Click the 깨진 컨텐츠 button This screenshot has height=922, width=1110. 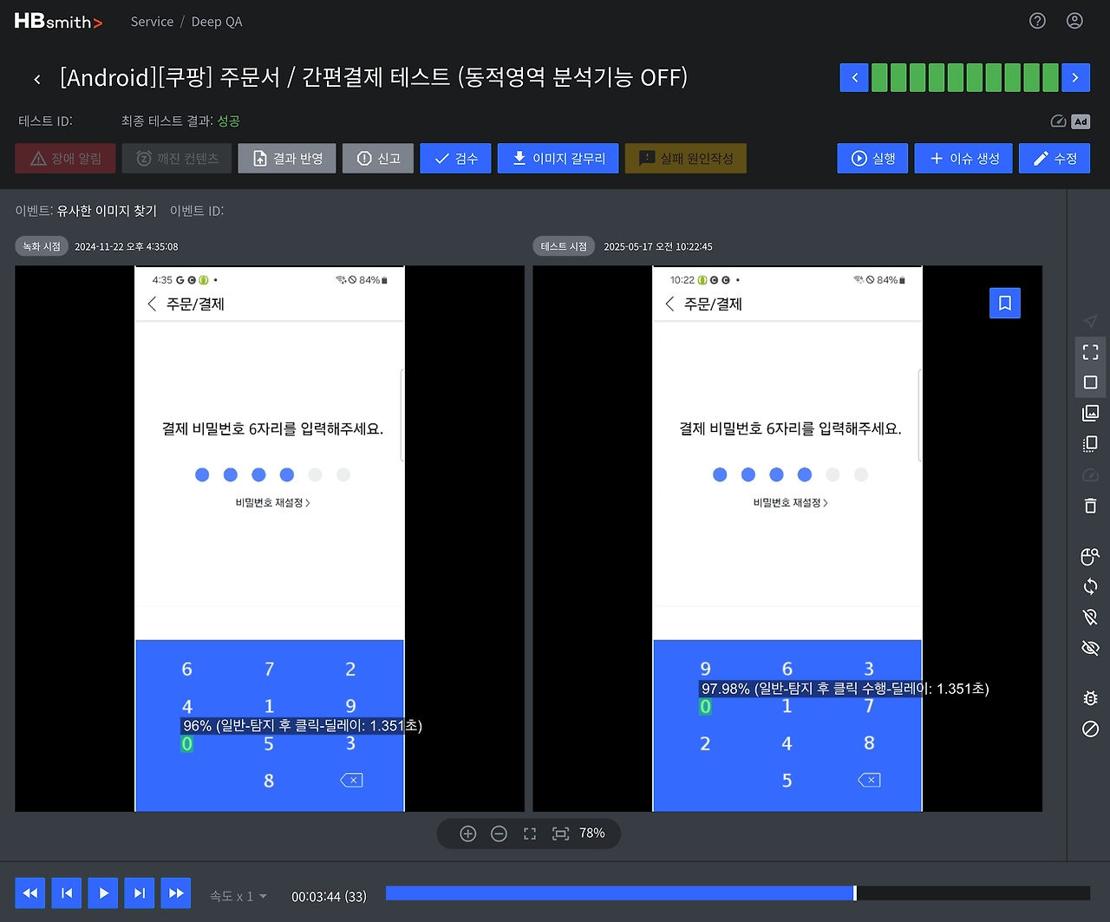pyautogui.click(x=177, y=159)
